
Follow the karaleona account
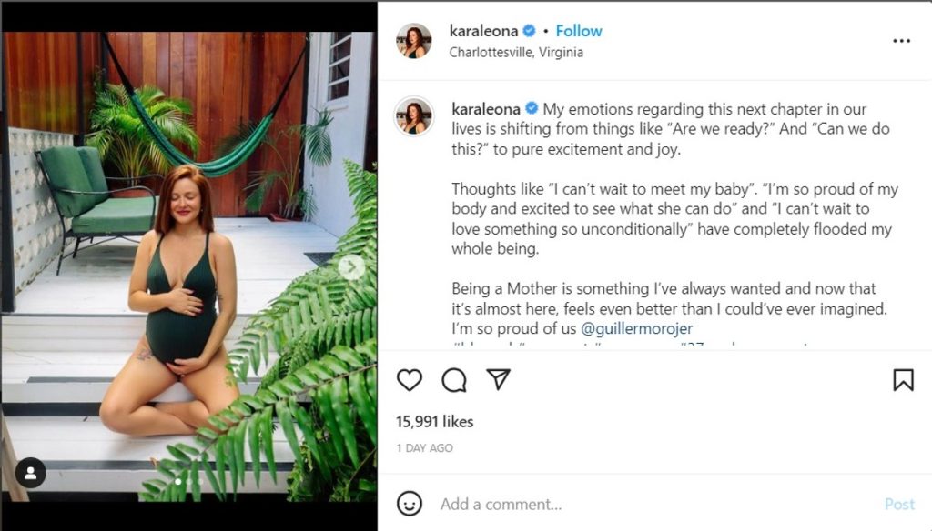(579, 31)
